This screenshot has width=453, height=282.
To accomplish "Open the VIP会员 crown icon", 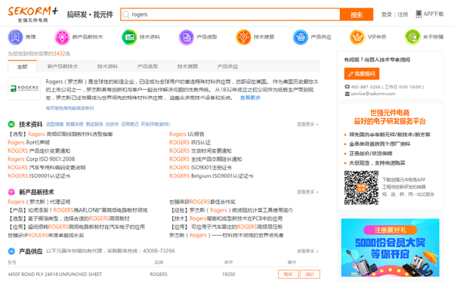I will (357, 37).
